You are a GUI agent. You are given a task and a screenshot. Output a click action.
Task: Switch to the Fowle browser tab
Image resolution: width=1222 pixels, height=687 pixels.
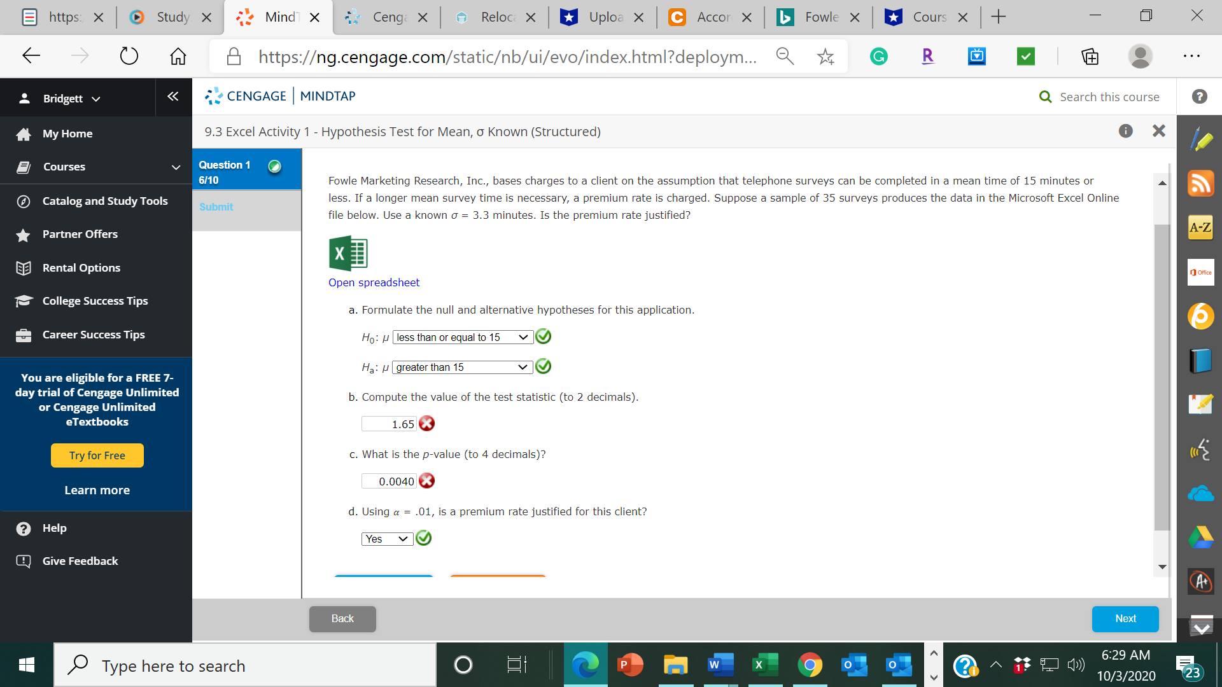(820, 17)
